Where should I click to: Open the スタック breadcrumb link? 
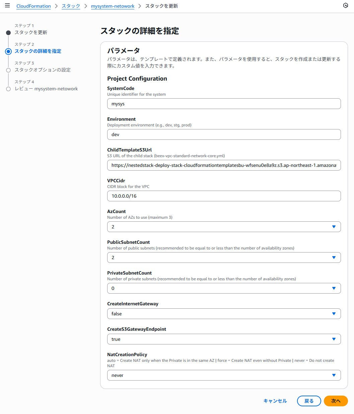(x=71, y=6)
